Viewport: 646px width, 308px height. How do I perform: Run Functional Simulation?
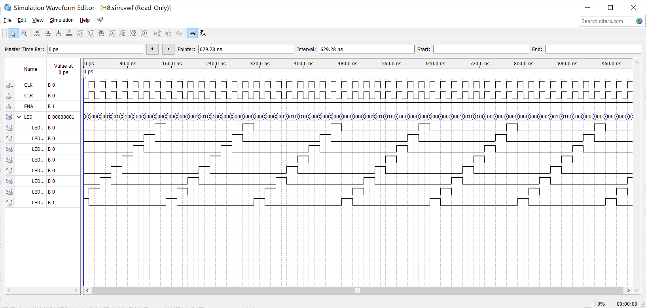click(x=157, y=33)
